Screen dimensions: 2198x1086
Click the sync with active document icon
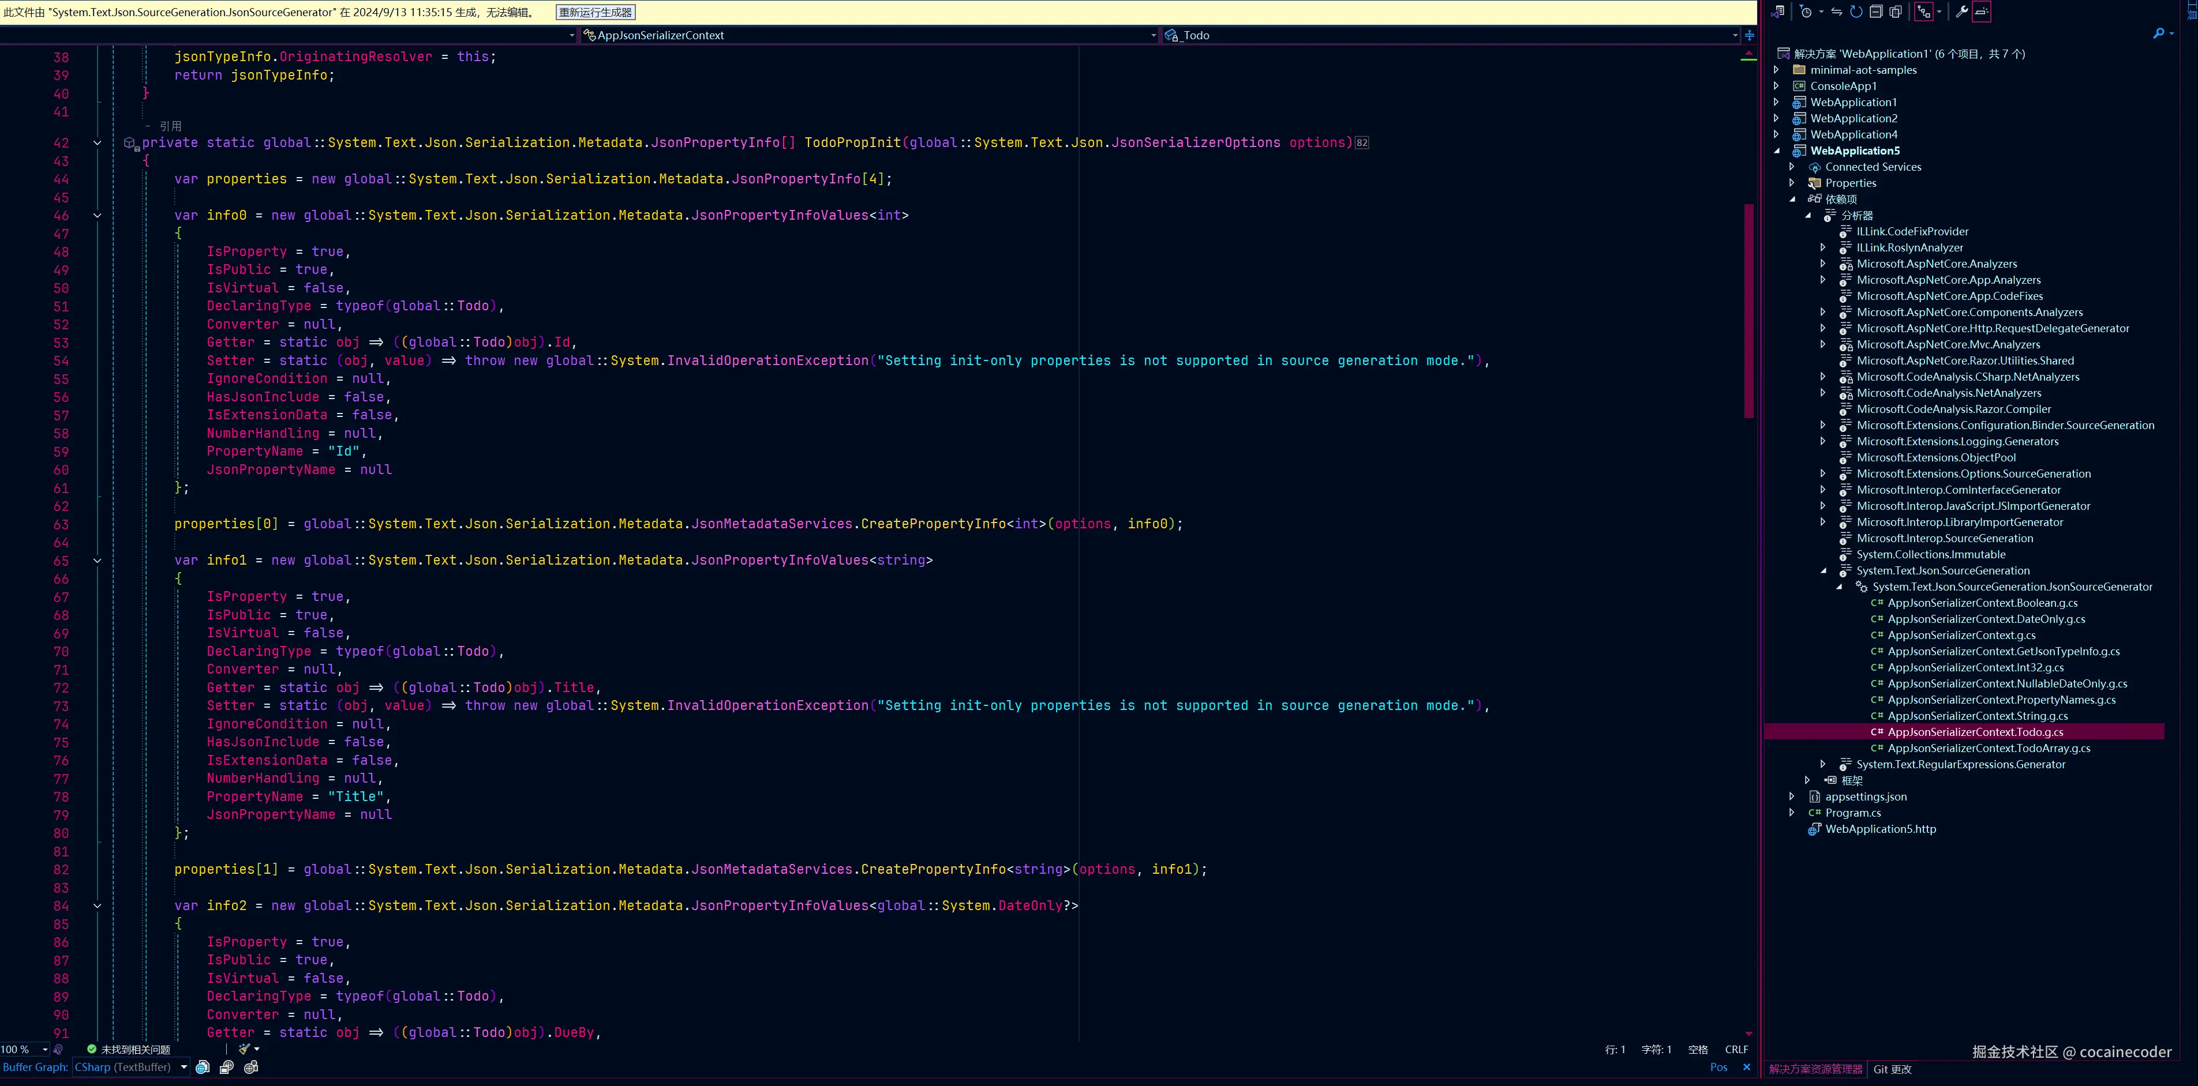click(x=1837, y=12)
